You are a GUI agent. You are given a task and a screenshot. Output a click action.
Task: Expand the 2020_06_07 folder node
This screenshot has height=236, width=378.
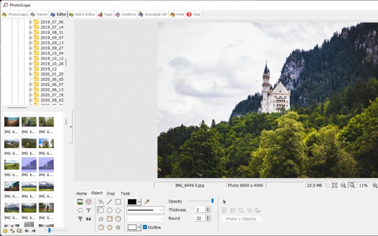30,84
